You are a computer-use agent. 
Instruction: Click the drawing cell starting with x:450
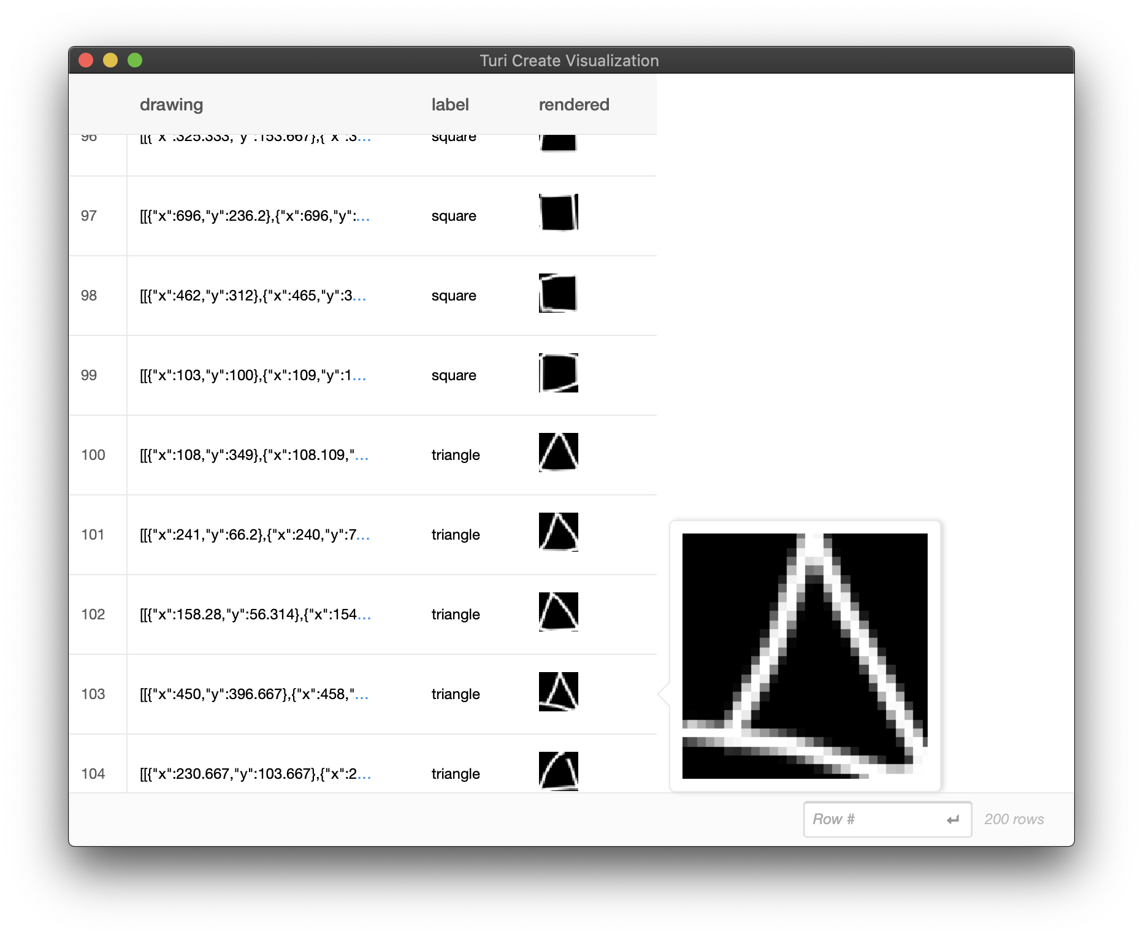[x=254, y=694]
